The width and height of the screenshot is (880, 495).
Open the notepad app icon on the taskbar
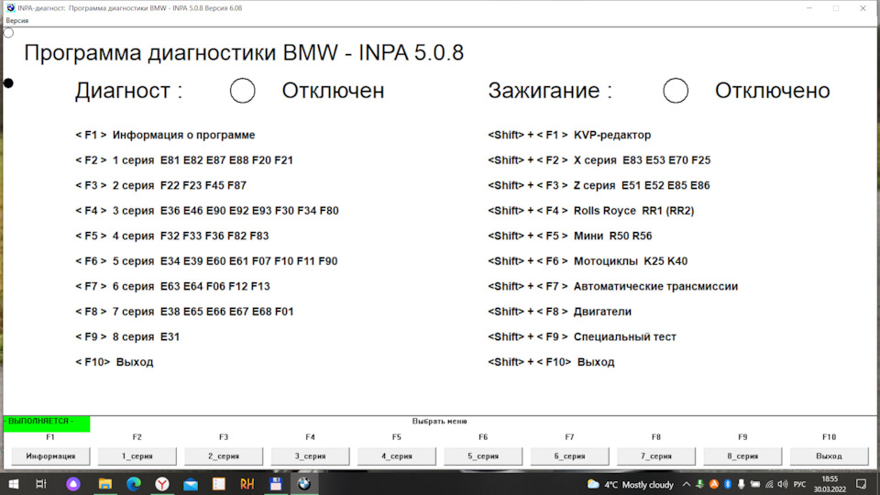click(x=219, y=484)
